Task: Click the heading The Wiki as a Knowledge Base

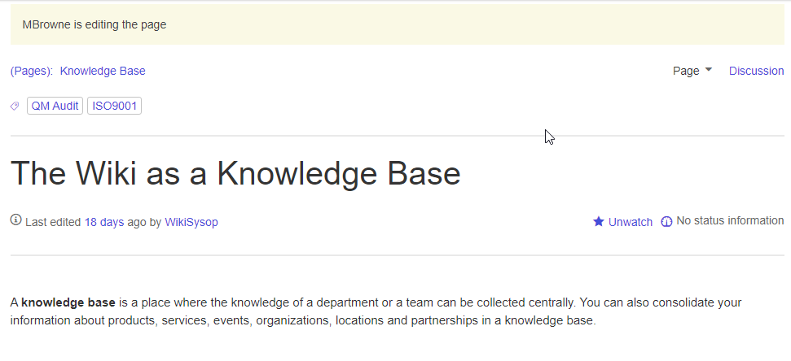Action: (x=235, y=172)
